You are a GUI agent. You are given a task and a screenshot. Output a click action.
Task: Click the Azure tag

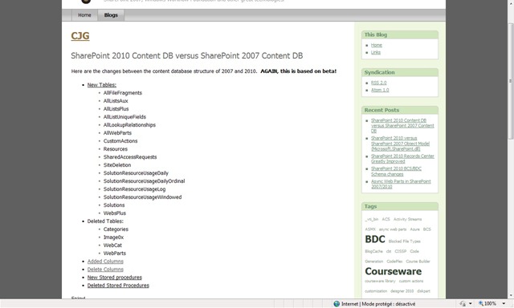pos(414,229)
